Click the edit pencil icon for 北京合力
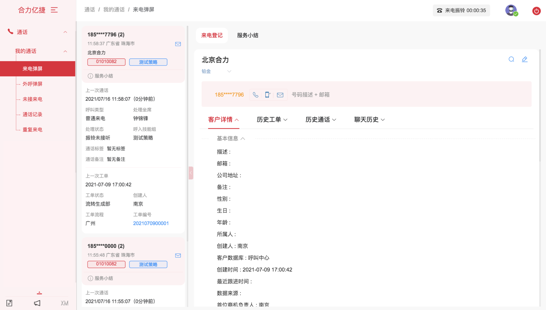Viewport: 546px width, 310px height. pyautogui.click(x=524, y=59)
